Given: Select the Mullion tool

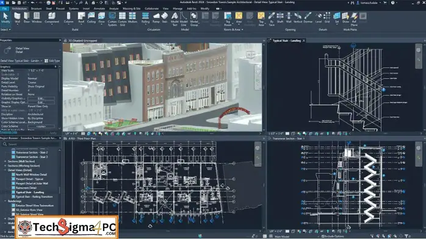Looking at the screenshot, I should point(132,18).
